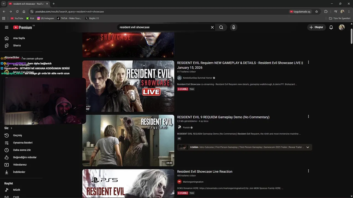The width and height of the screenshot is (353, 198).
Task: Open options menu for Requiem NEW GAMEPLAY video
Action: [308, 62]
